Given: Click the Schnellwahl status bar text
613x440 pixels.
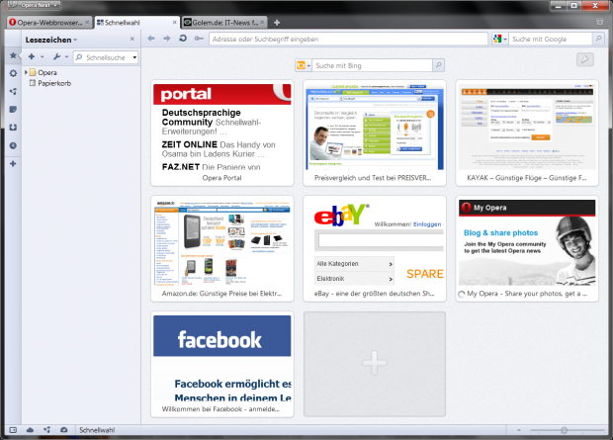Looking at the screenshot, I should coord(97,430).
